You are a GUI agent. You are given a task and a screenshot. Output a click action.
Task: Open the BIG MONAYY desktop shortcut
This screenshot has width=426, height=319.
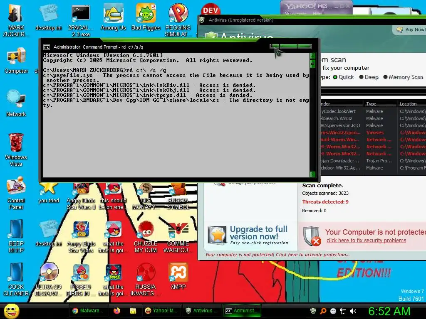pyautogui.click(x=146, y=196)
